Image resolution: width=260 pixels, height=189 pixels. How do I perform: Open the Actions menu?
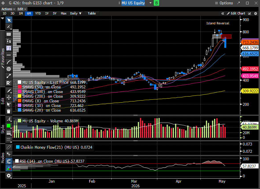[x=8, y=9]
